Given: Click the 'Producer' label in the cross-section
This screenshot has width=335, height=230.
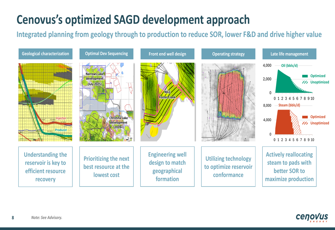Looking at the screenshot, I should 61,130.
